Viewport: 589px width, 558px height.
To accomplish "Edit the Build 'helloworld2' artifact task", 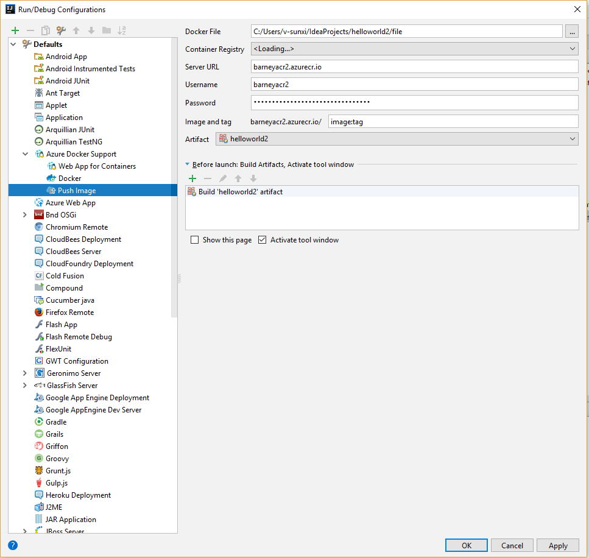I will coord(222,178).
